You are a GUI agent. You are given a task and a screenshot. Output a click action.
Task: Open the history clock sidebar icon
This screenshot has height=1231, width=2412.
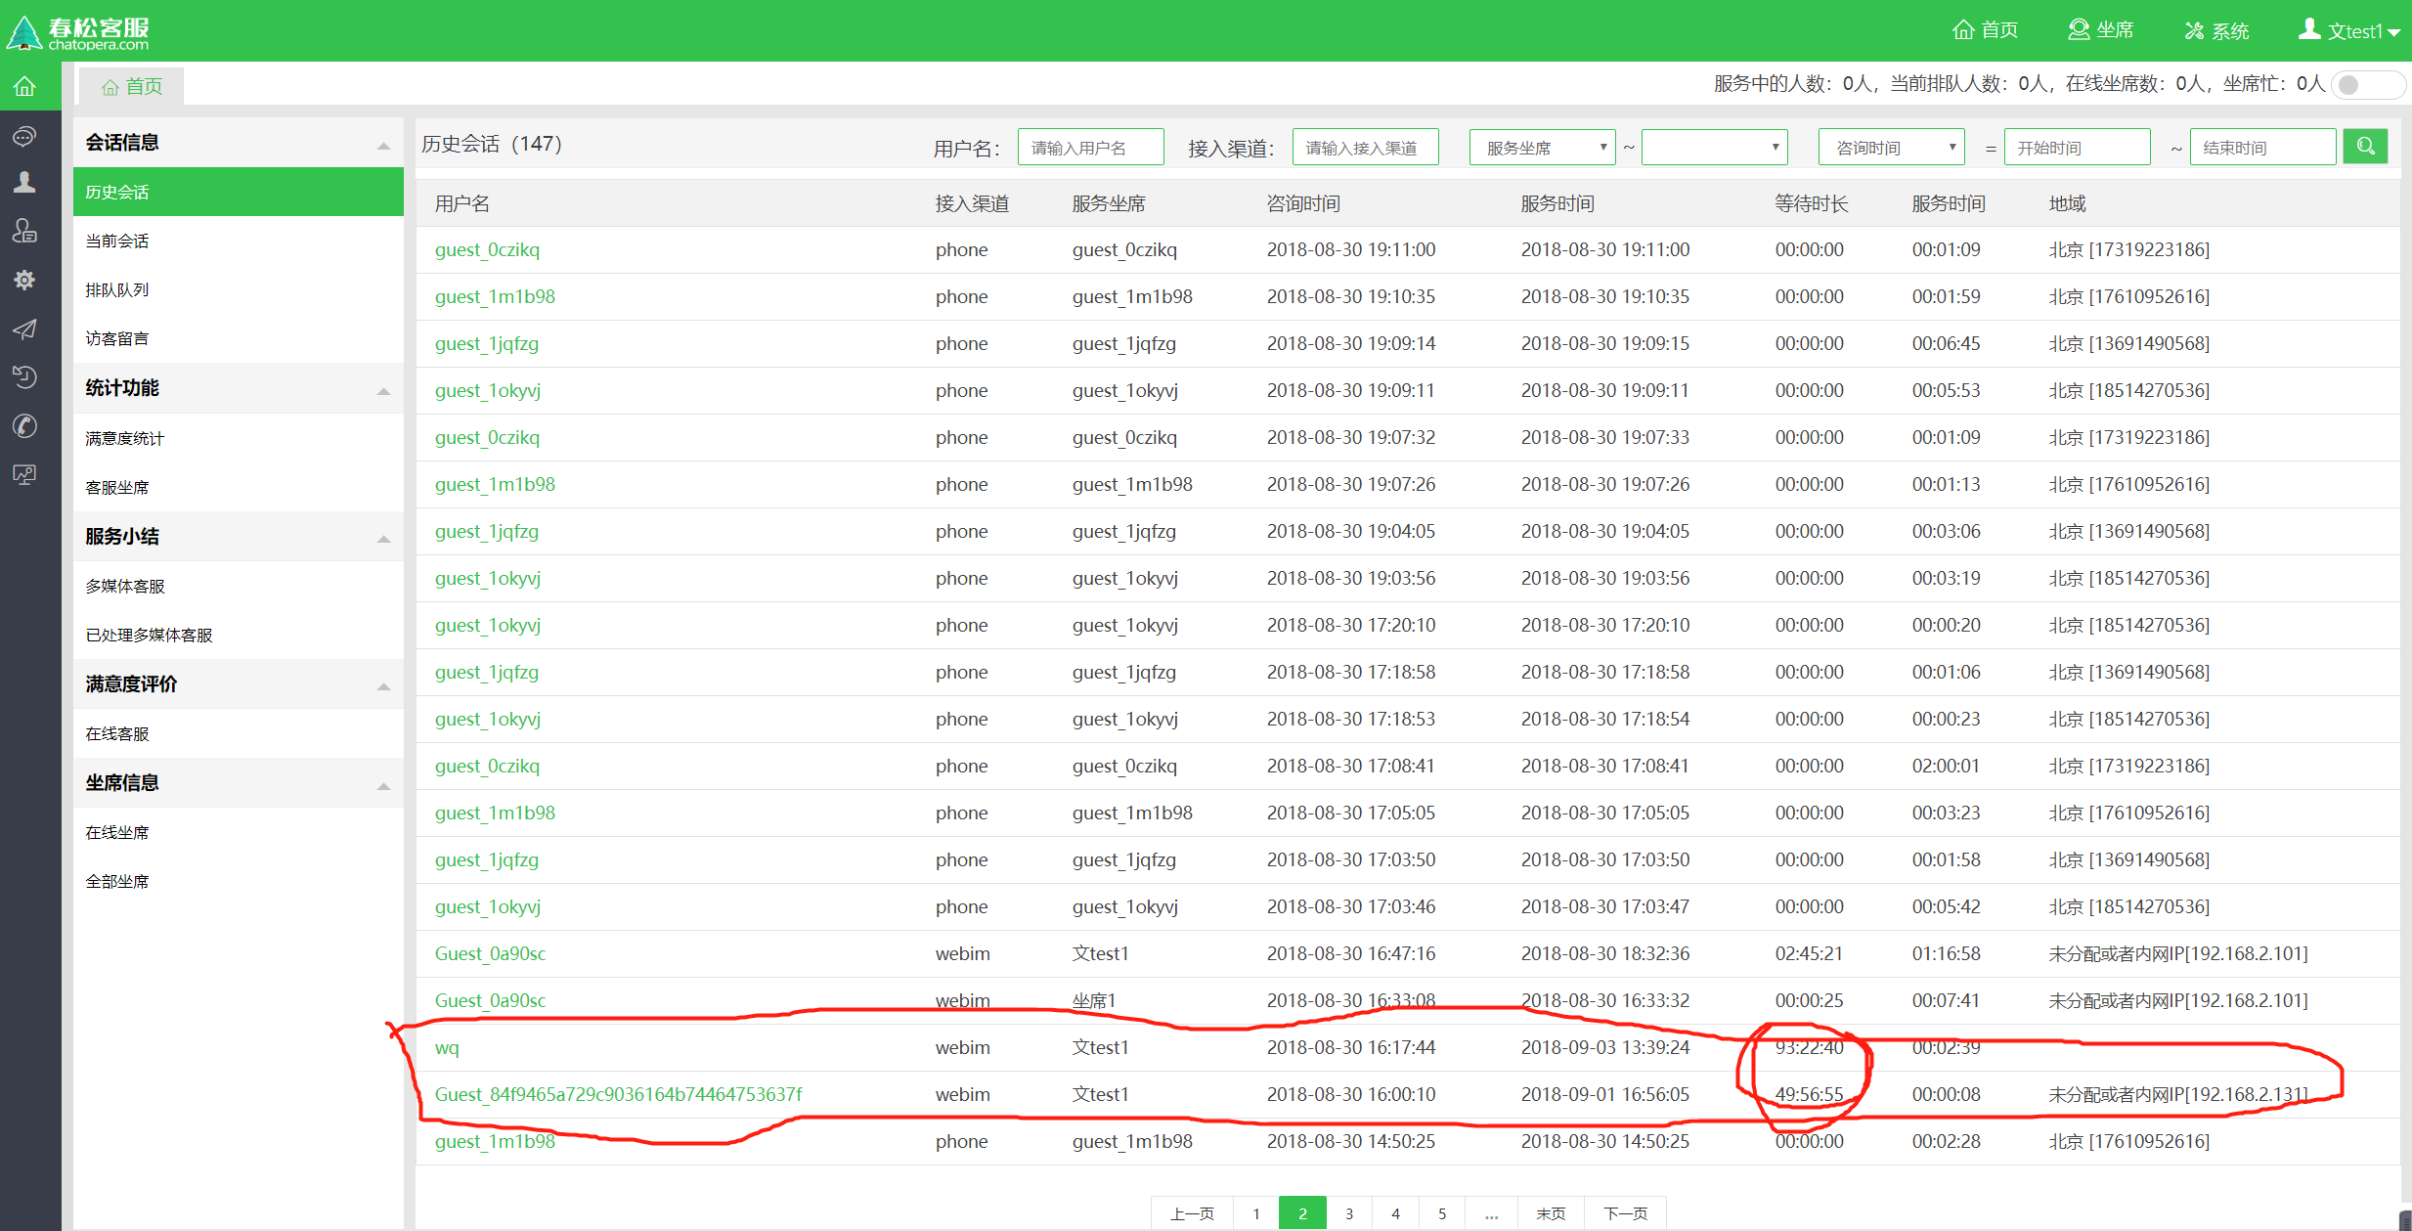click(24, 377)
